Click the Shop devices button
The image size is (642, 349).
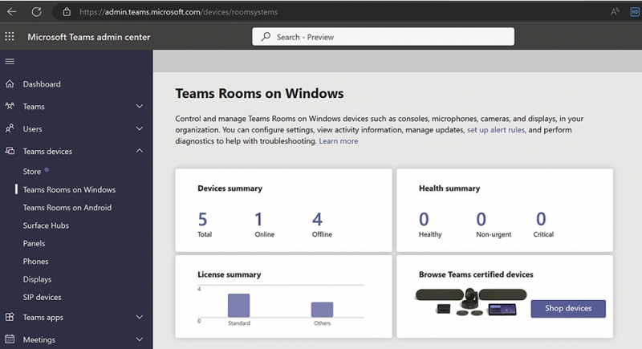point(567,309)
